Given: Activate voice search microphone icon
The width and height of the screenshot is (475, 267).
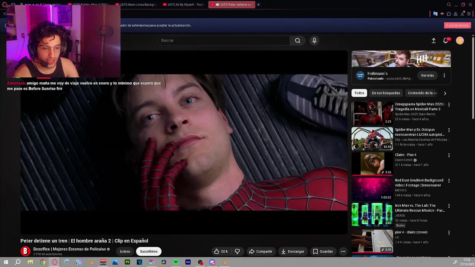Looking at the screenshot, I should point(314,40).
